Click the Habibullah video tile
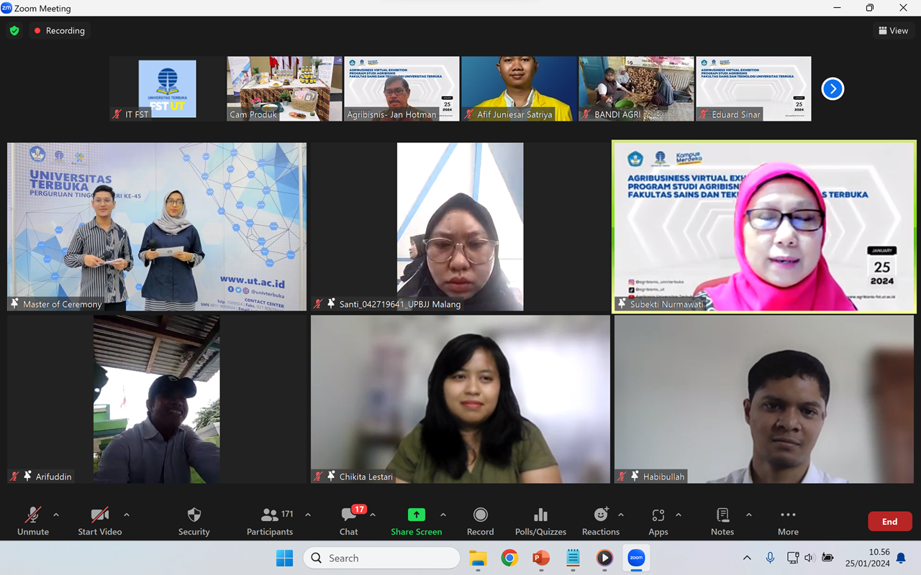The width and height of the screenshot is (921, 575). coord(764,399)
